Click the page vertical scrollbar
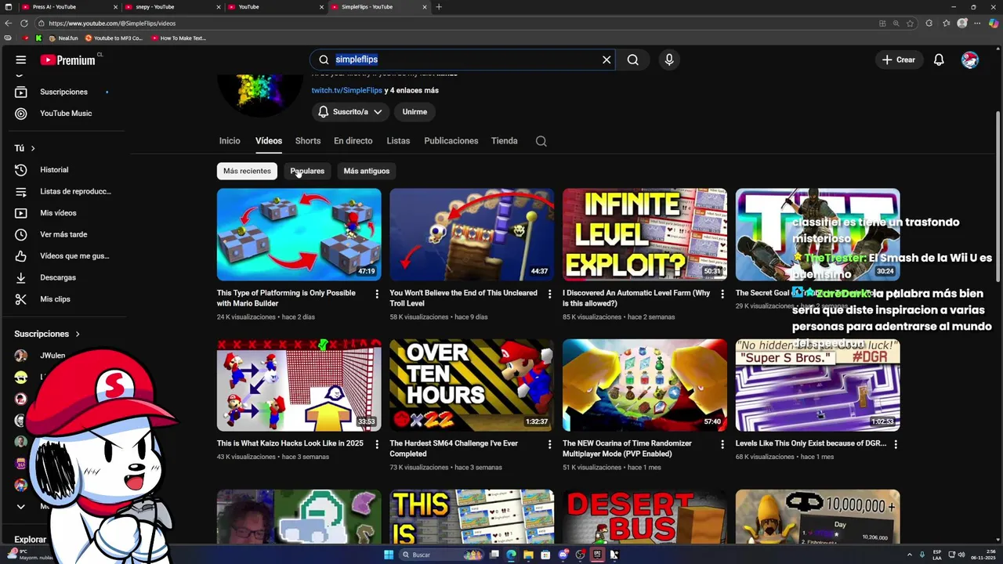The height and width of the screenshot is (564, 1003). (998, 196)
